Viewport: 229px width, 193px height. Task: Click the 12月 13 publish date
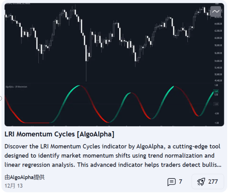[14, 186]
